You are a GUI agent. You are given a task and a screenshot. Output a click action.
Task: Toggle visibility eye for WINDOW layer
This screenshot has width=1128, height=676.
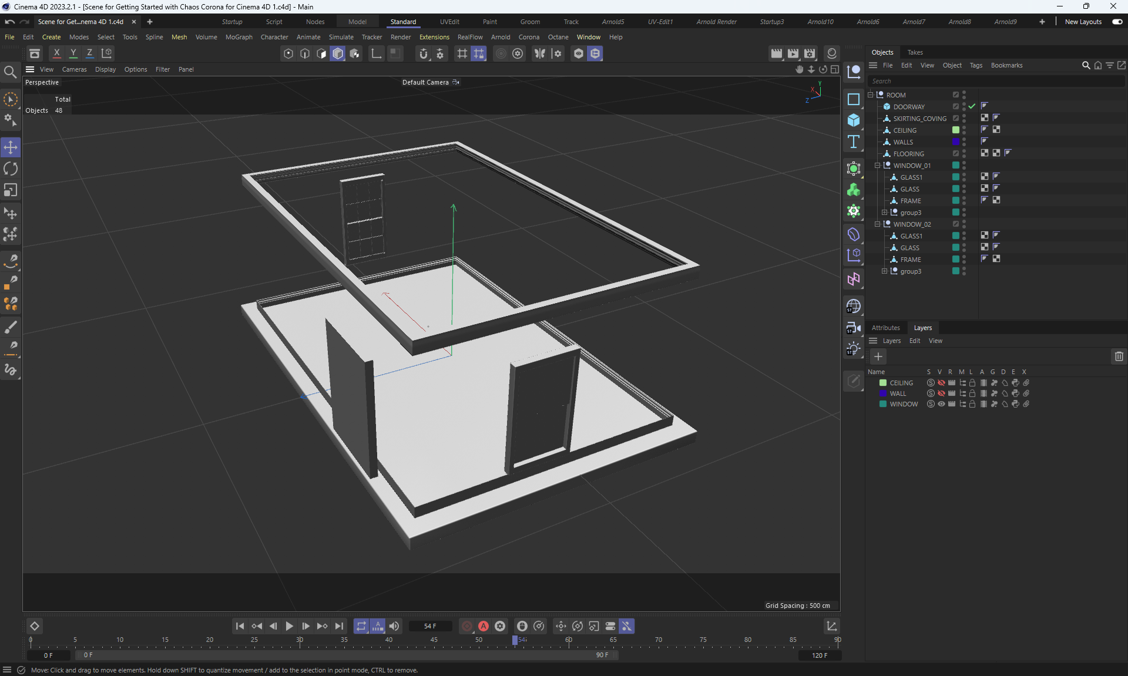coord(941,404)
